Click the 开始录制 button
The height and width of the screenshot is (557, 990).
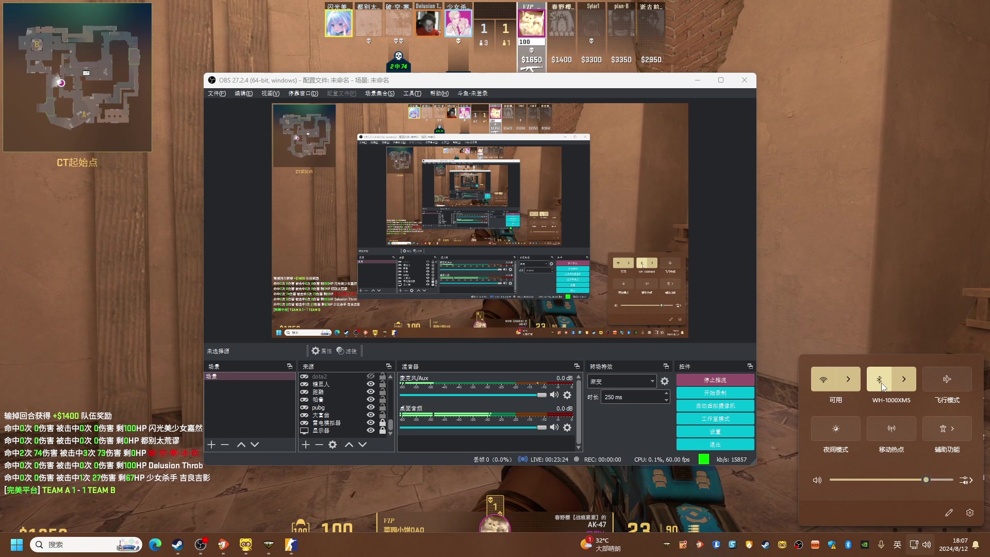click(715, 393)
